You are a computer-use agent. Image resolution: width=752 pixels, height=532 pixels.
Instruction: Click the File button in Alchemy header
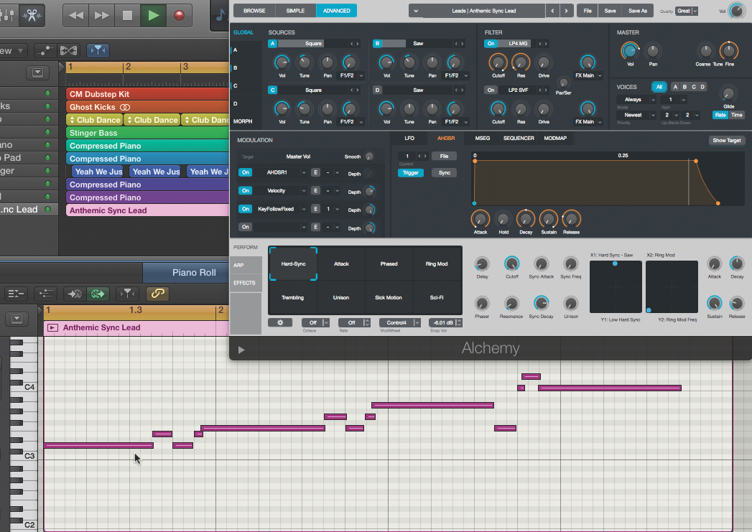click(588, 11)
